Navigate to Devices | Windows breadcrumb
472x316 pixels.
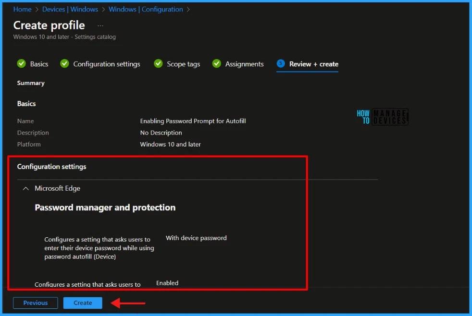pos(70,9)
